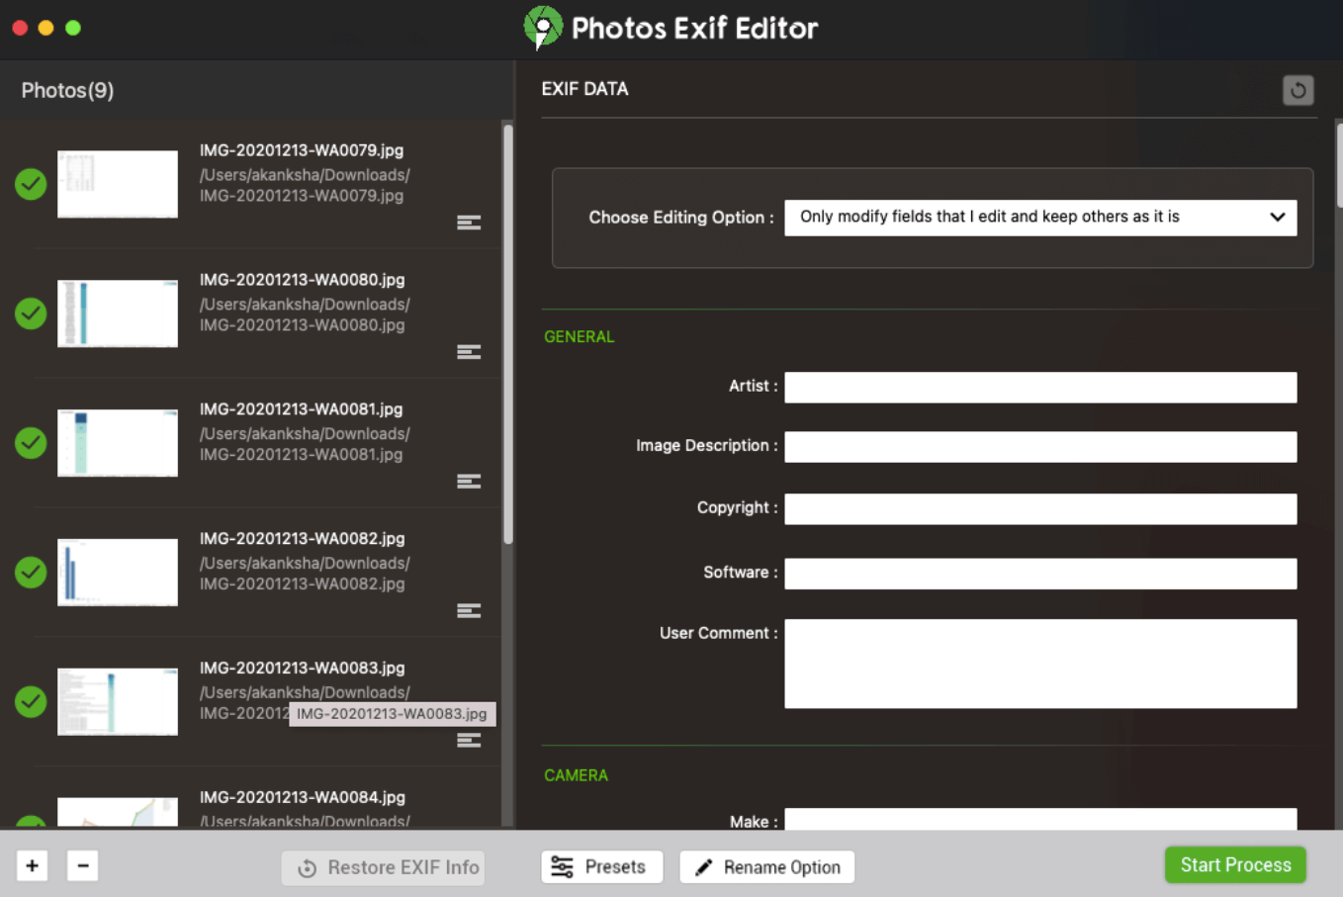Click the pencil icon on Rename Option
1343x897 pixels.
pyautogui.click(x=704, y=866)
